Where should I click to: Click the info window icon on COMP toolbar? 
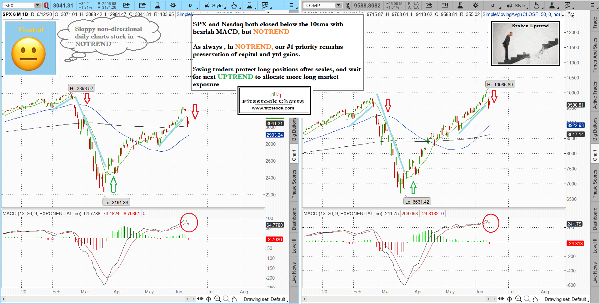[x=445, y=5]
